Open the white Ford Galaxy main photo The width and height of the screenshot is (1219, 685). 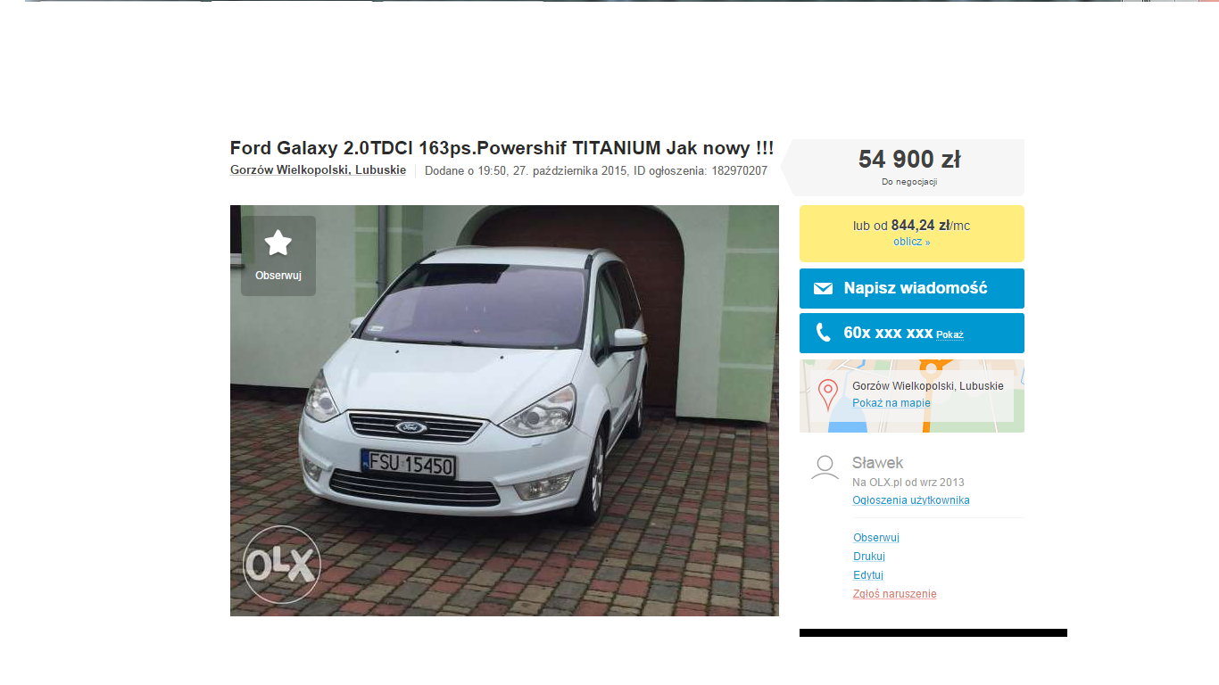(x=504, y=410)
